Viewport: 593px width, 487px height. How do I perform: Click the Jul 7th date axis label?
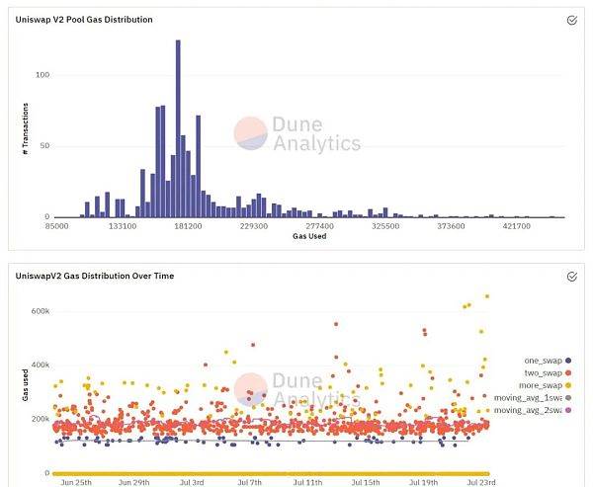pyautogui.click(x=250, y=482)
